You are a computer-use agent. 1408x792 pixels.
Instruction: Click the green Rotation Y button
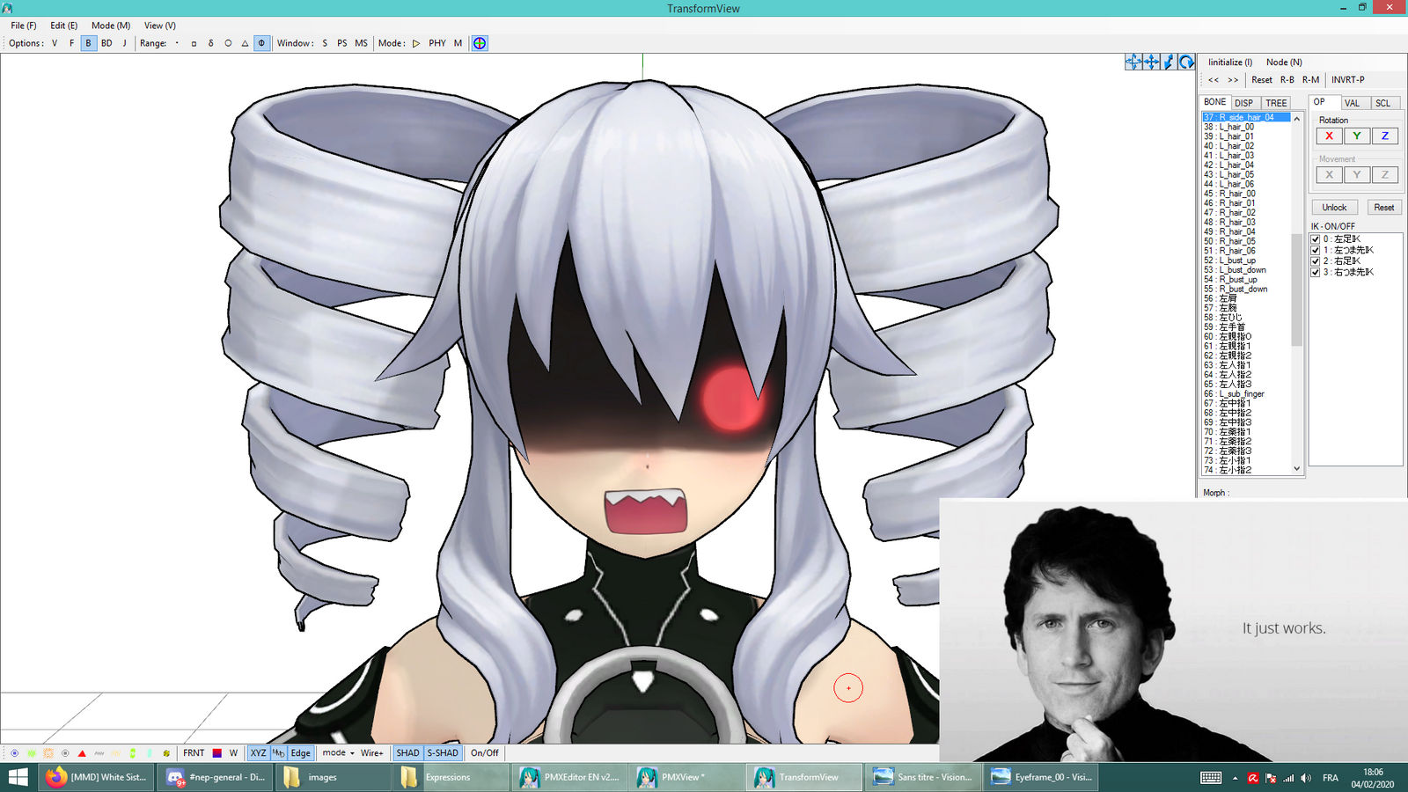click(x=1357, y=136)
